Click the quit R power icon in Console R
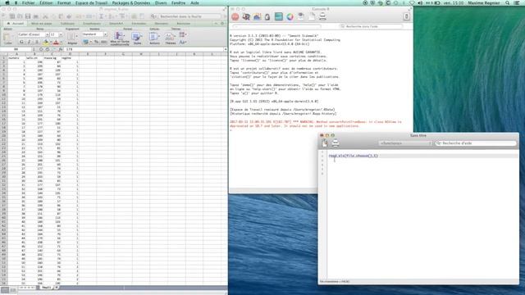The height and width of the screenshot is (295, 525). pyautogui.click(x=406, y=16)
